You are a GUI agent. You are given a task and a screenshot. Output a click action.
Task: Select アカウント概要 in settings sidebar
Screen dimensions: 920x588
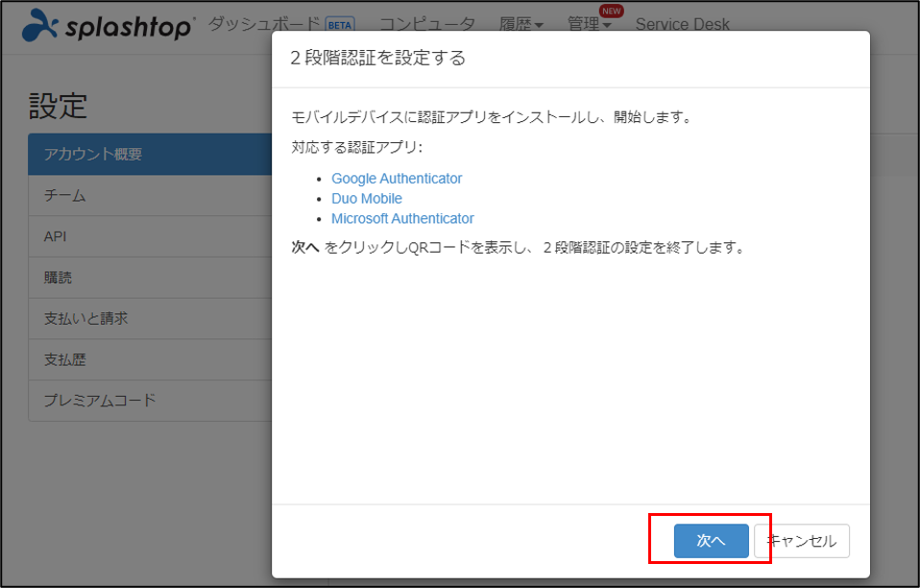click(150, 155)
